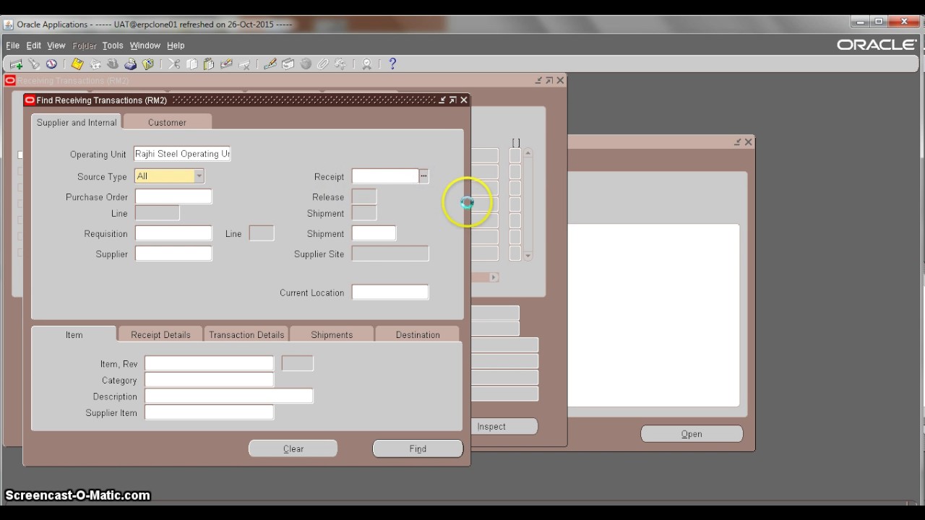The width and height of the screenshot is (925, 520).
Task: Click the Supplier Item input field
Action: pyautogui.click(x=210, y=412)
